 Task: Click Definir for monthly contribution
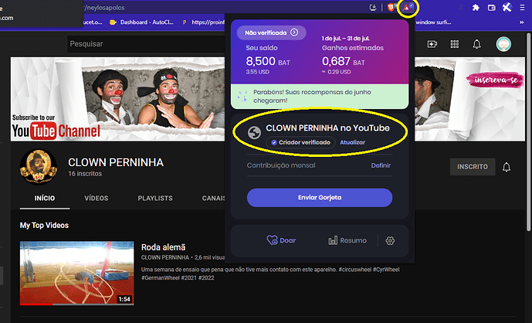(381, 165)
